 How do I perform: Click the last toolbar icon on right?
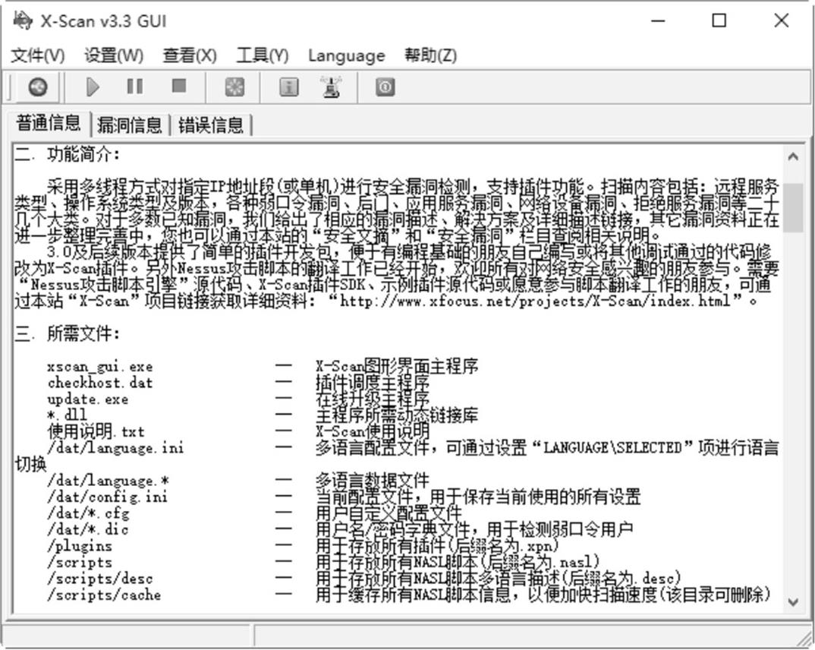tap(385, 87)
